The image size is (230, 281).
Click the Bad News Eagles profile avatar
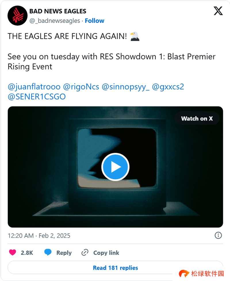click(x=17, y=16)
